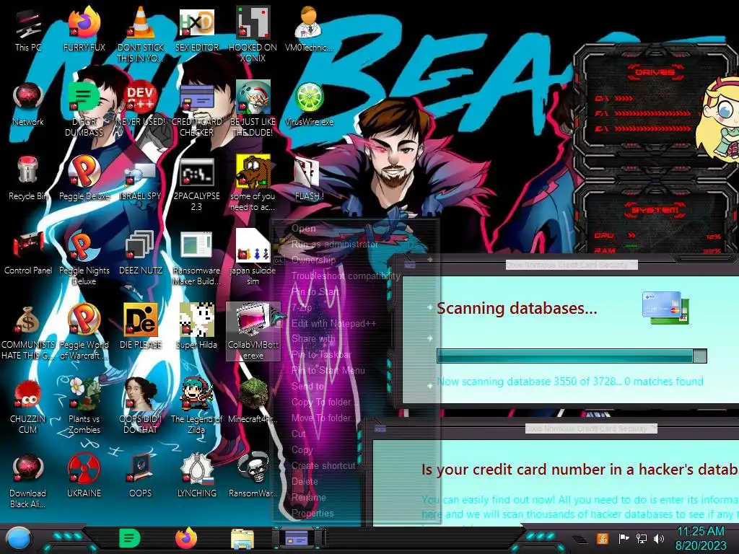Launch the Peggle Deluxe shortcut
This screenshot has height=554, width=739.
click(84, 178)
